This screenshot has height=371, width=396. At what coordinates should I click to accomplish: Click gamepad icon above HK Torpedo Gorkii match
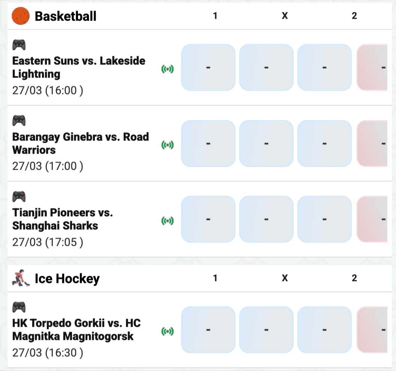point(19,307)
